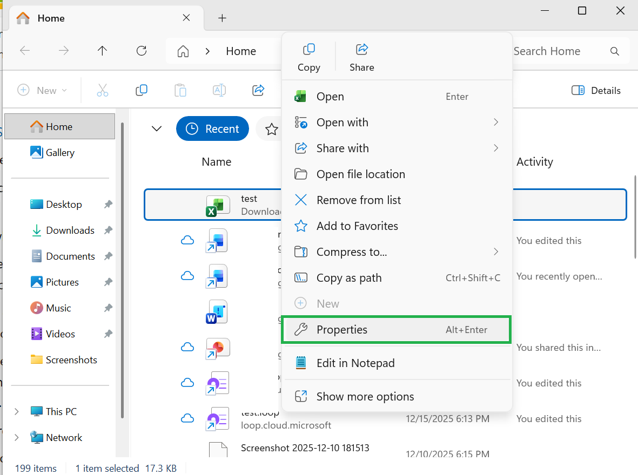The image size is (638, 475).
Task: Sort by the Activity column header
Action: click(535, 162)
